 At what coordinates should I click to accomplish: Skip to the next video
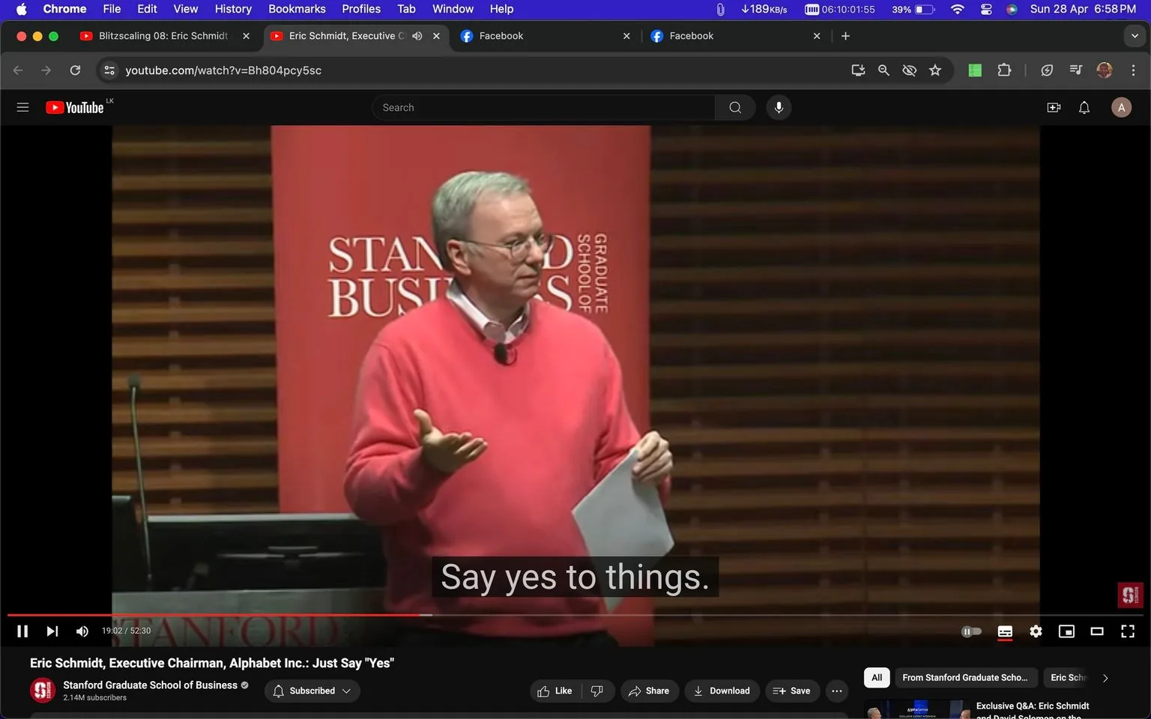51,631
